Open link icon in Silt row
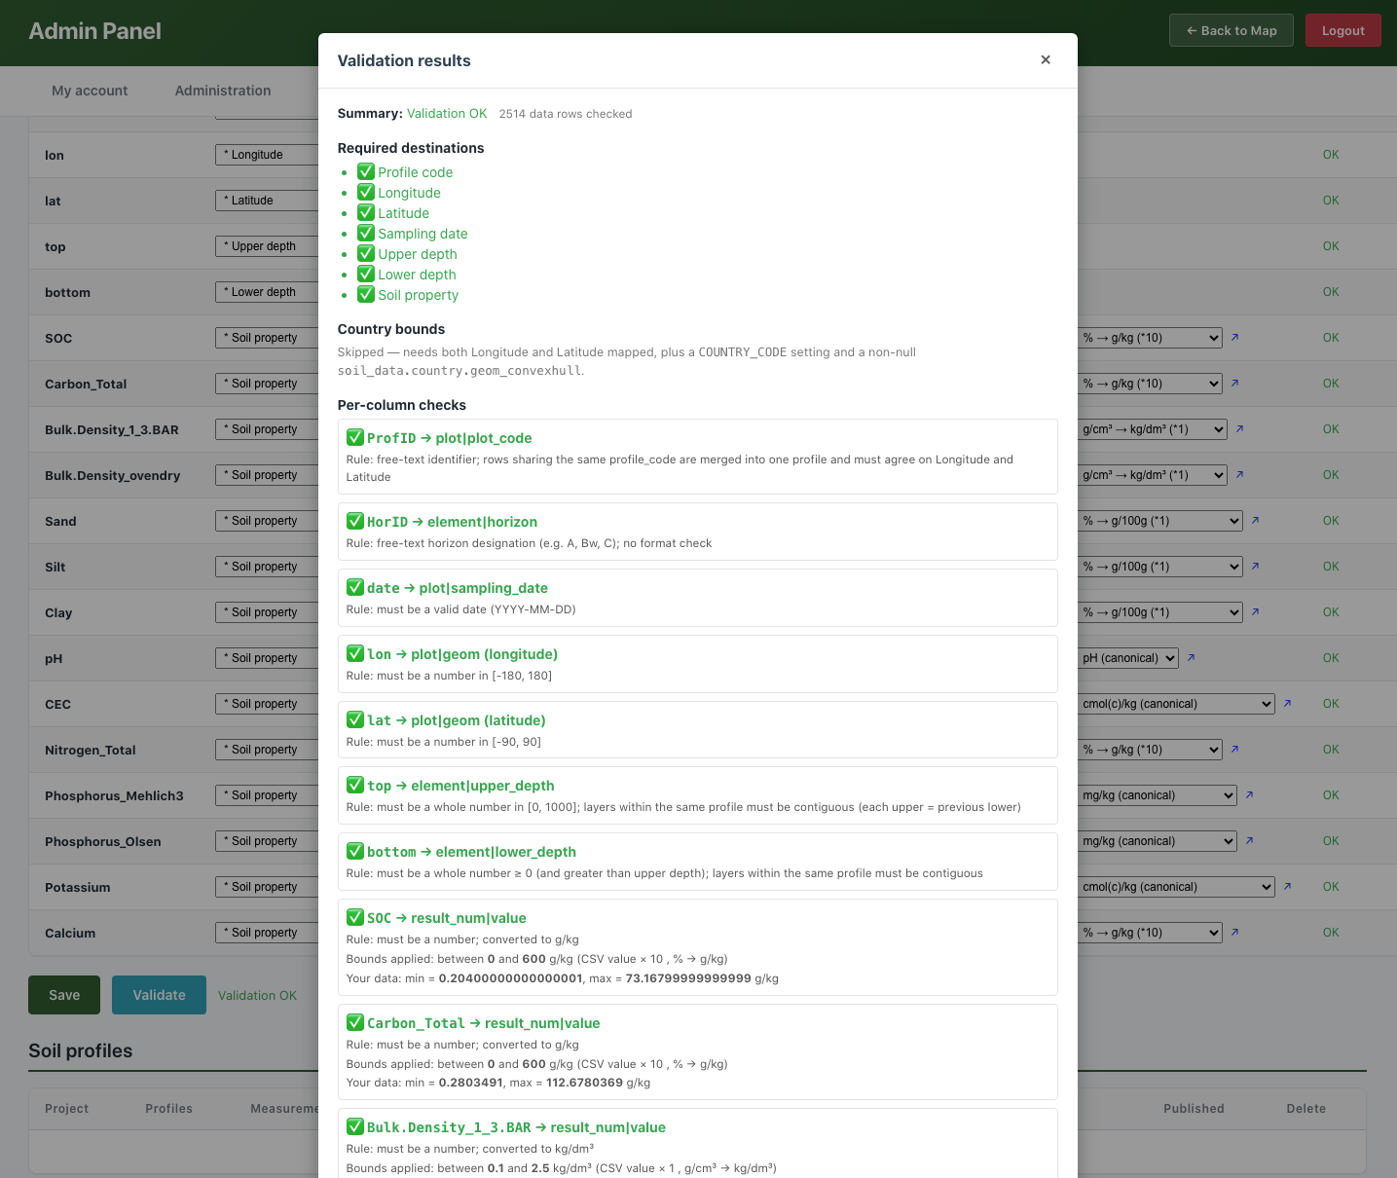Viewport: 1397px width, 1178px height. tap(1255, 567)
